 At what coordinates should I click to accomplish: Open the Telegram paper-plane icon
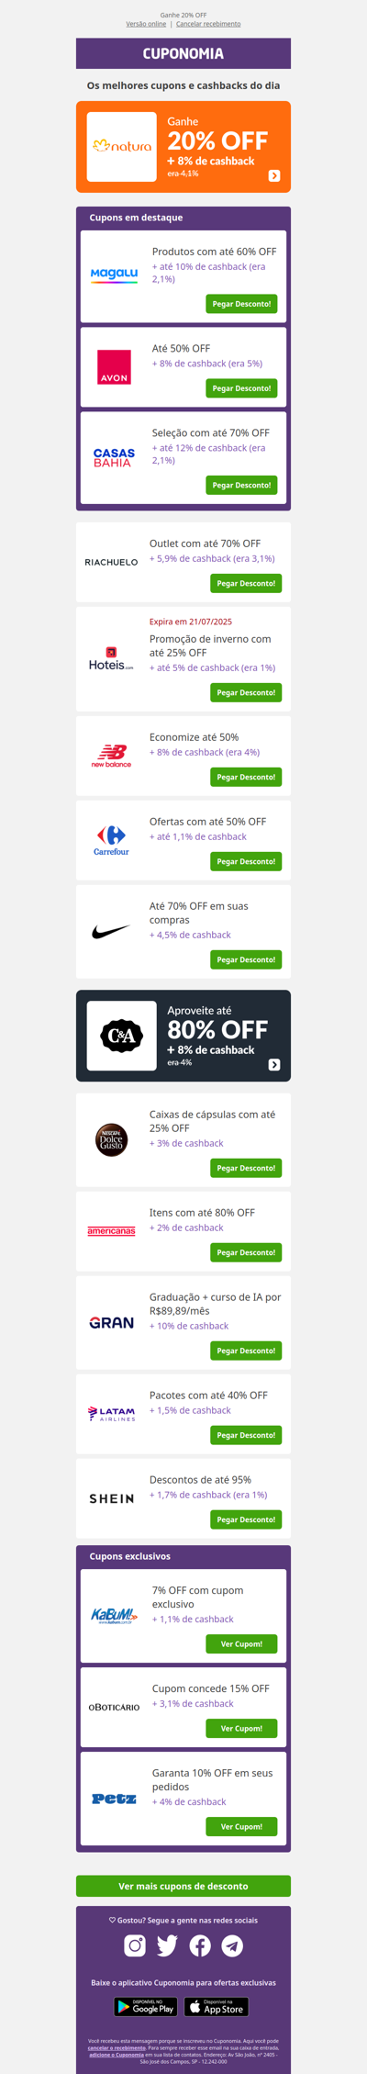[232, 1945]
